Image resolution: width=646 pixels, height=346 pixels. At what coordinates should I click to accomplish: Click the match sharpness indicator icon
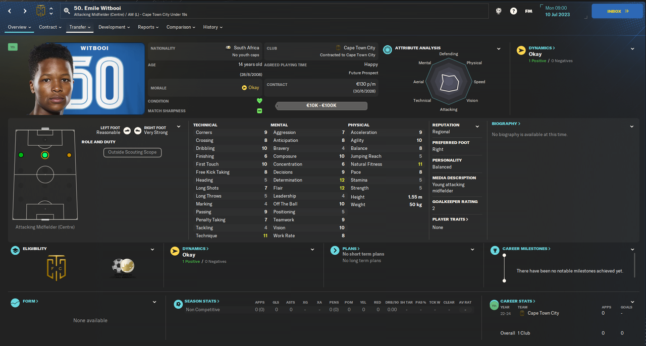tap(259, 110)
